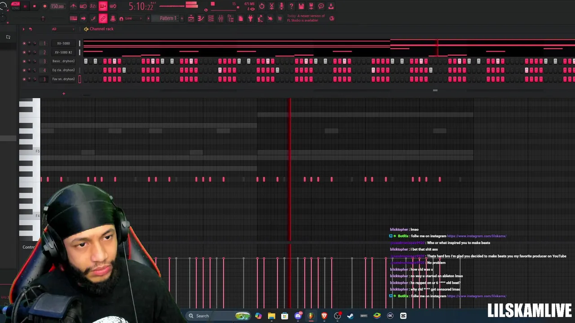Mute the Basic..dryhon) channel
The width and height of the screenshot is (575, 323).
click(24, 61)
